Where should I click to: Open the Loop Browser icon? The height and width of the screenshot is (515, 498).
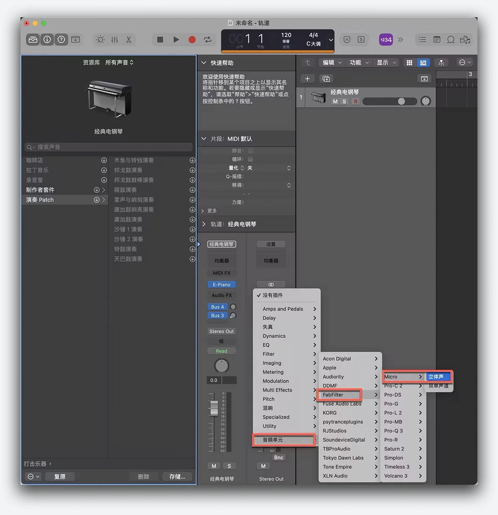coord(451,40)
